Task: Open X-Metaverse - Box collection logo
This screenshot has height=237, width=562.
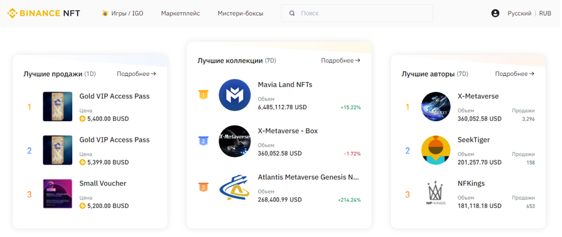Action: 234,141
